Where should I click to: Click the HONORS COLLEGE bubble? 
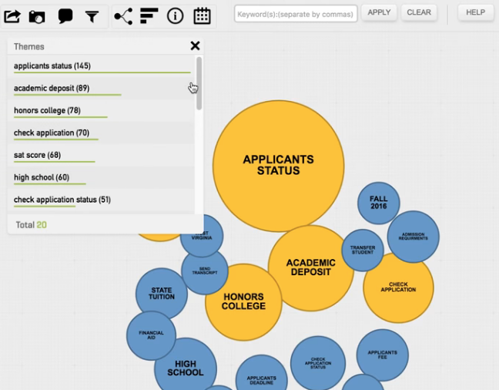pos(243,302)
